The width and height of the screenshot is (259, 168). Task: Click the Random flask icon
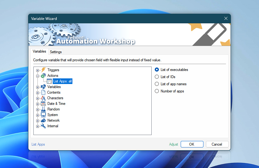(x=43, y=109)
